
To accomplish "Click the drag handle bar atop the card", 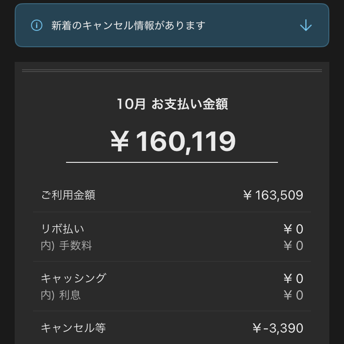I will coord(172,71).
